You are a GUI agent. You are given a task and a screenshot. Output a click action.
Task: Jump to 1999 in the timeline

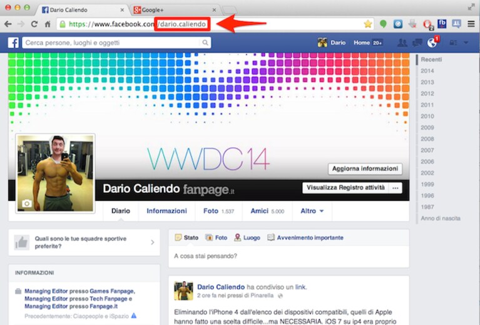tap(427, 184)
